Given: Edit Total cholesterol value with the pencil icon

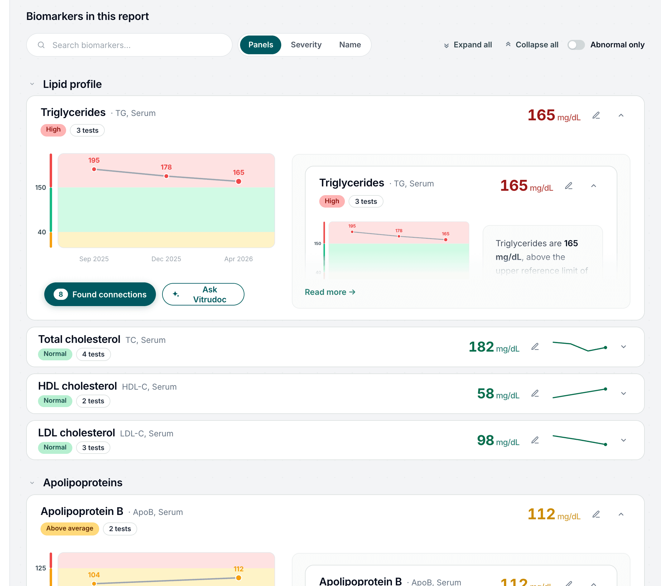Looking at the screenshot, I should point(535,347).
